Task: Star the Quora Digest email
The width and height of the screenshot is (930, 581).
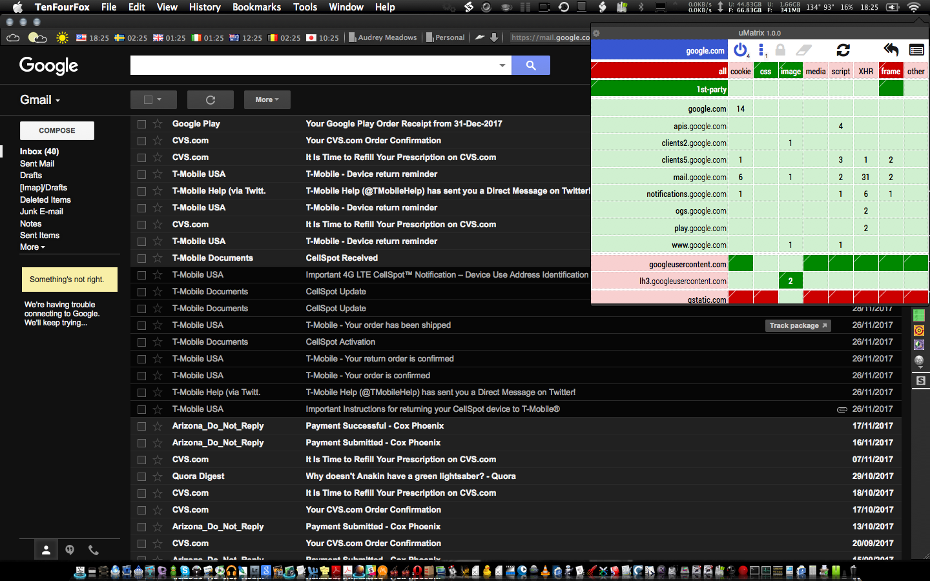Action: [158, 476]
